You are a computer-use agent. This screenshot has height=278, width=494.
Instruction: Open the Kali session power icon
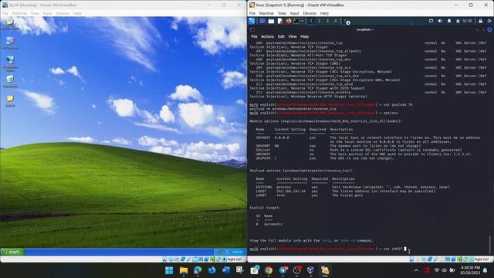pyautogui.click(x=489, y=21)
